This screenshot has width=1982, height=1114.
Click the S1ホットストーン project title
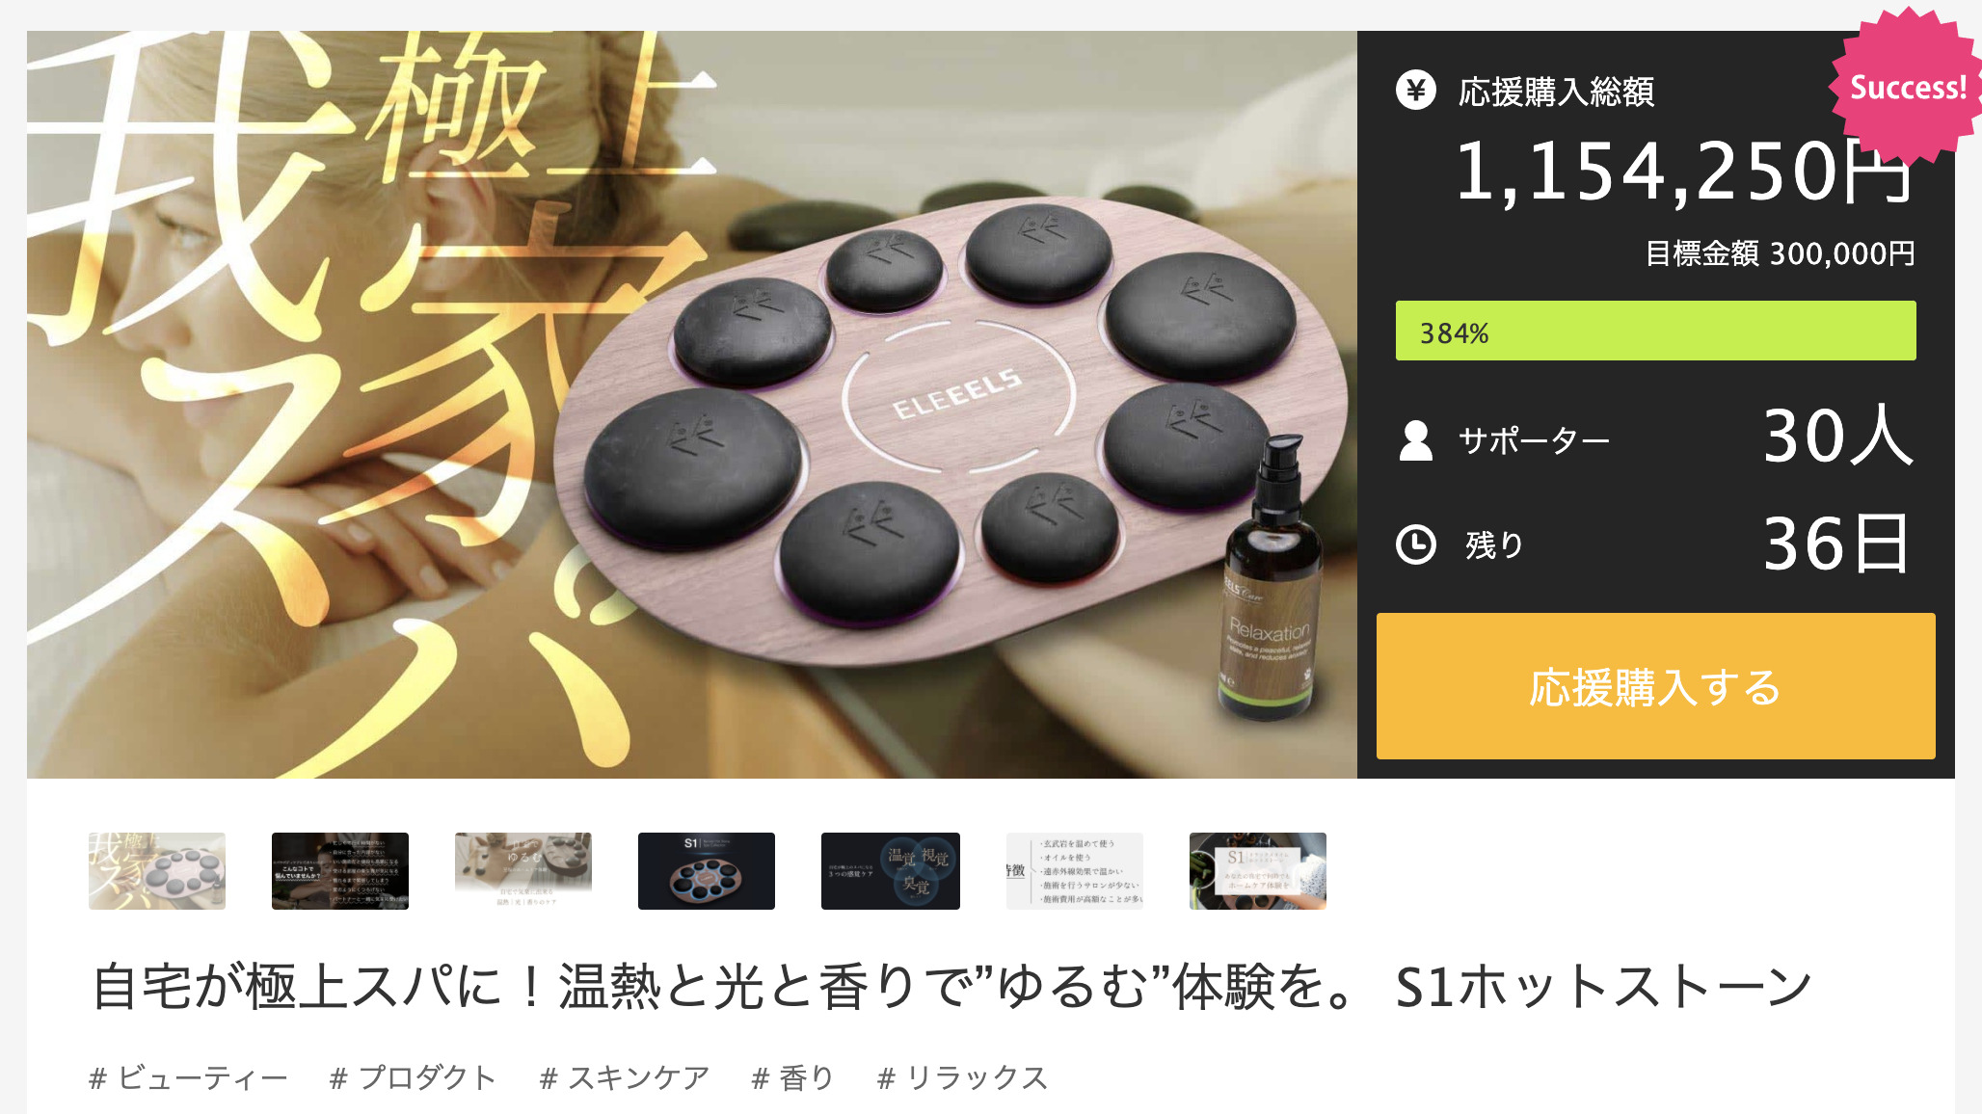pyautogui.click(x=951, y=987)
